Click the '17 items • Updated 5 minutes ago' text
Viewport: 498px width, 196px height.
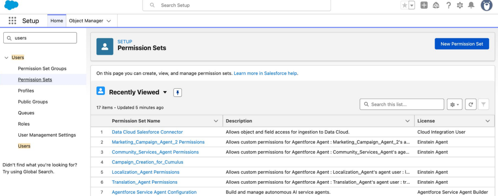click(x=130, y=108)
